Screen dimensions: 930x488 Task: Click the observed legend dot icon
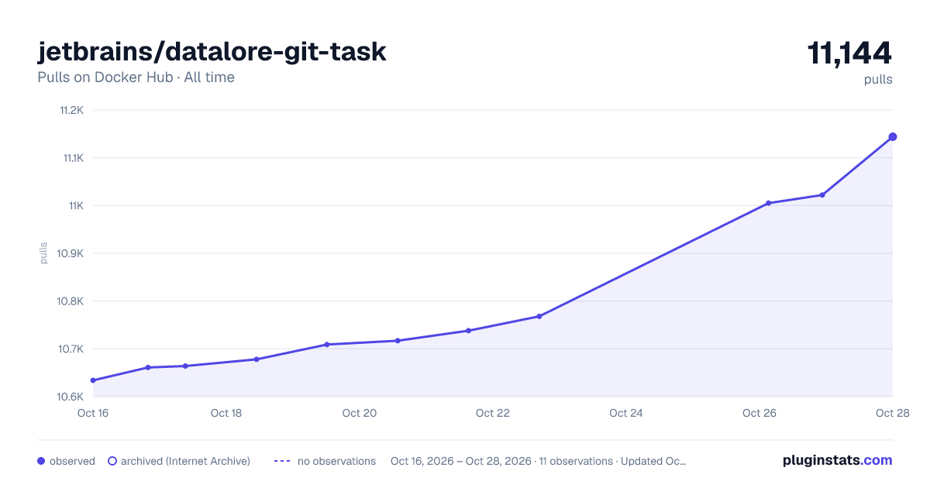(x=41, y=461)
